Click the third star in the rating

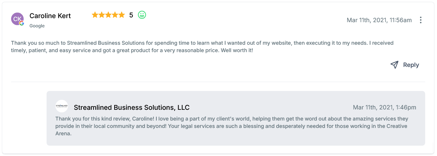(x=108, y=15)
